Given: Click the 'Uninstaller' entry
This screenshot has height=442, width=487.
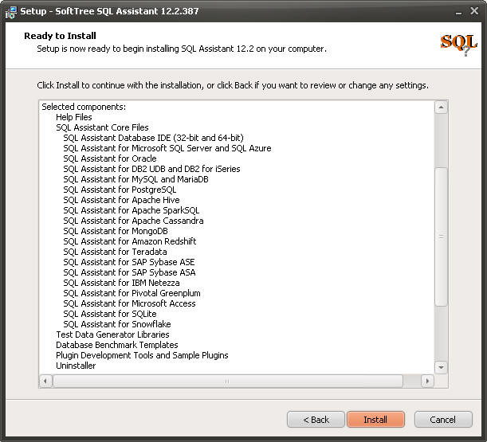Looking at the screenshot, I should [76, 366].
